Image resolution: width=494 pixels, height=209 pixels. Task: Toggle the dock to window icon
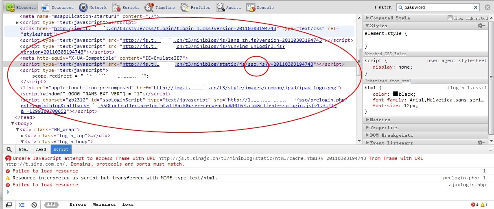9,205
